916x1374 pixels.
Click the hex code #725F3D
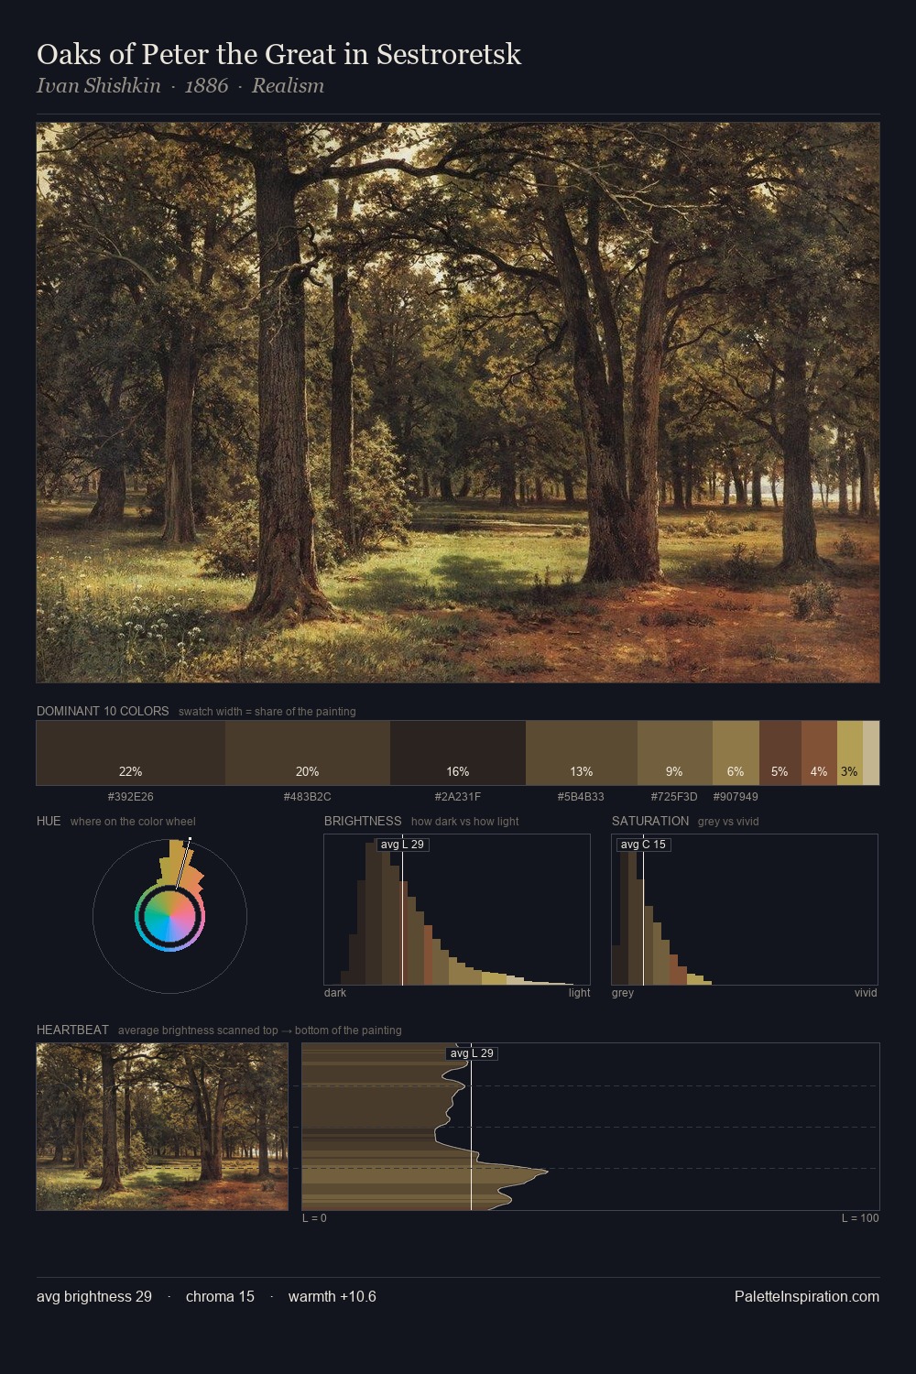[674, 797]
